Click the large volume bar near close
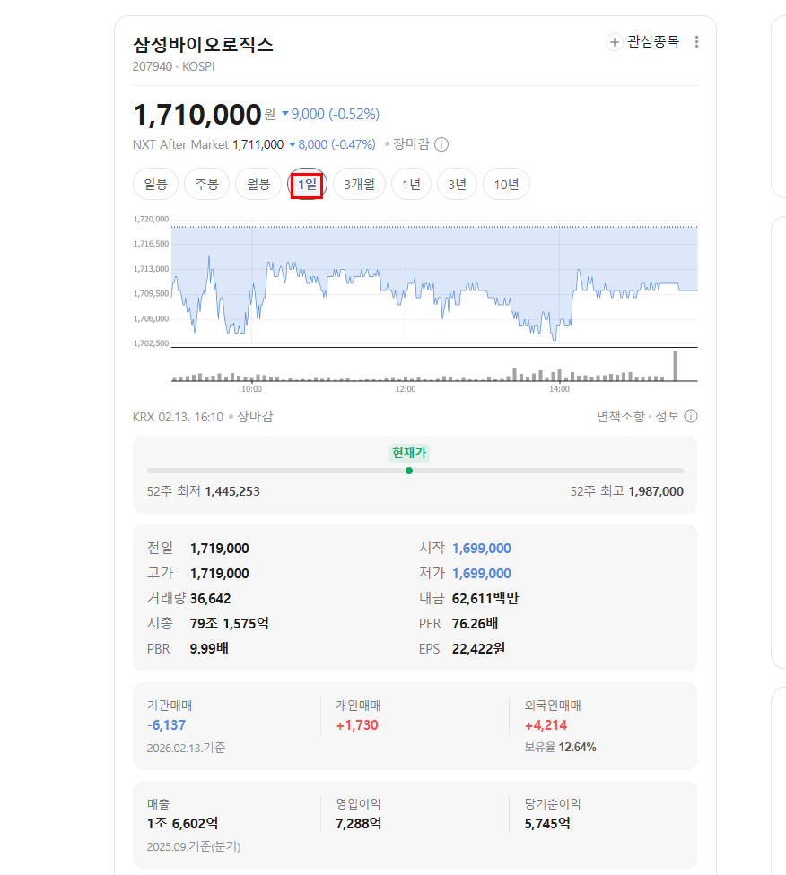This screenshot has height=875, width=786. 676,366
